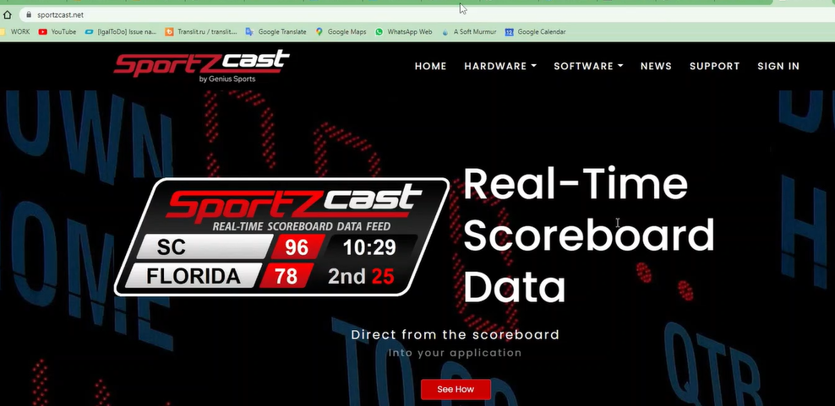Click the SportzCast scoreboard data feed graphic

coord(281,237)
